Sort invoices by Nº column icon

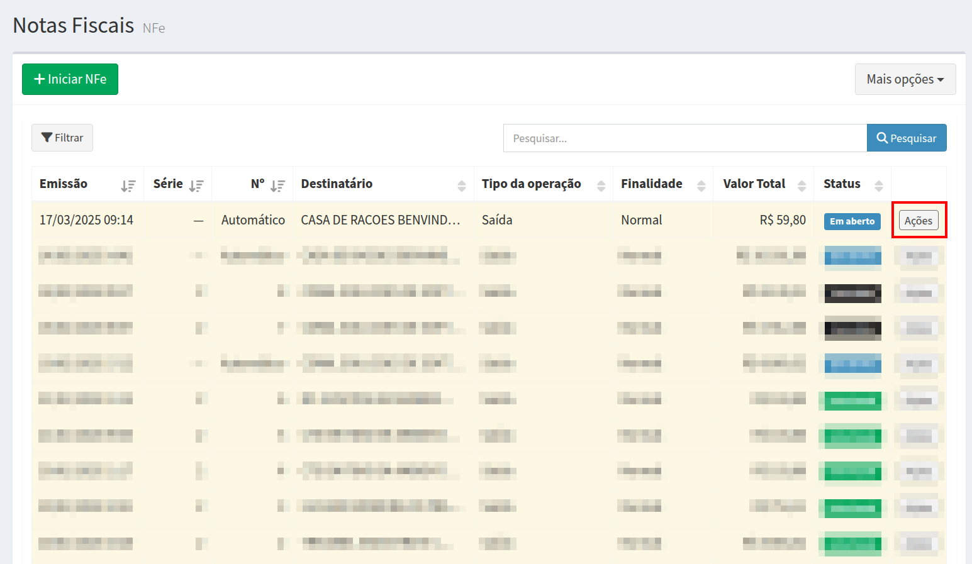[277, 185]
